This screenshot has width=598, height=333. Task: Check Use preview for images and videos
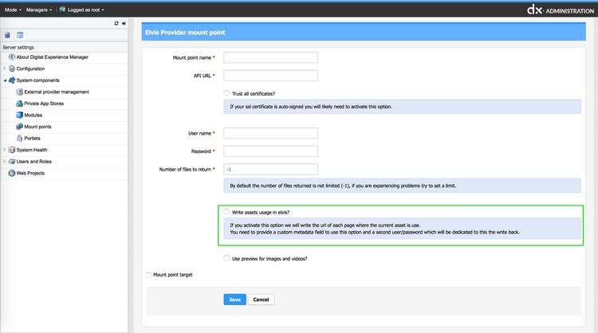(226, 258)
